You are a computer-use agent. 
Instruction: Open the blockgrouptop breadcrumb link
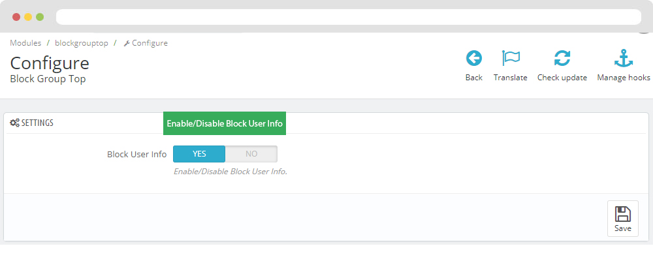click(x=82, y=43)
